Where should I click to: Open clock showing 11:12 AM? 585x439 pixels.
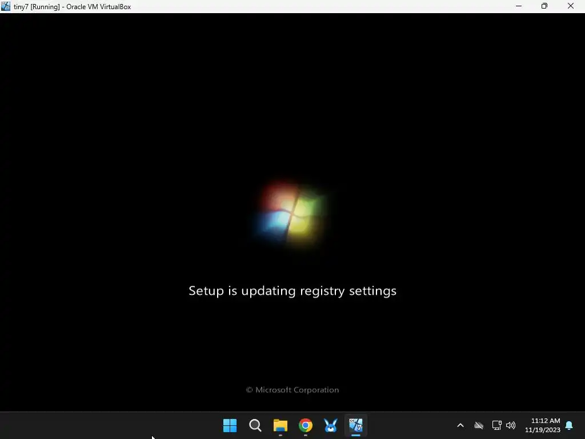pos(543,425)
